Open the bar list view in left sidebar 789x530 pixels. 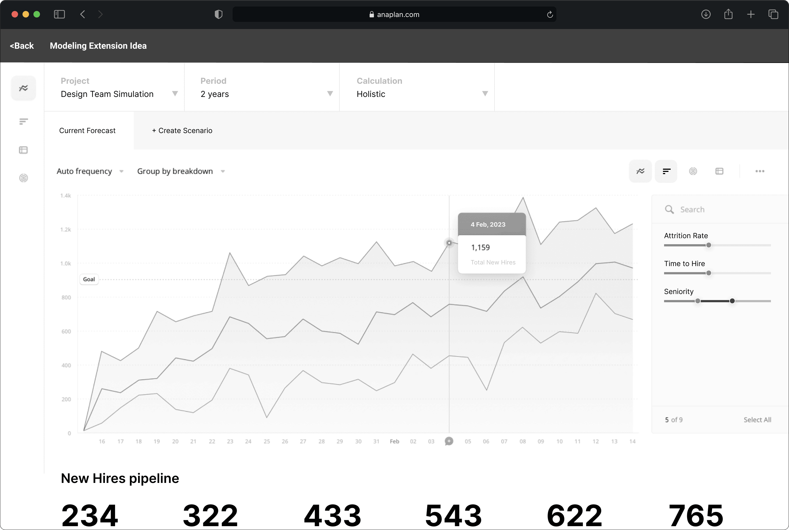click(x=23, y=121)
